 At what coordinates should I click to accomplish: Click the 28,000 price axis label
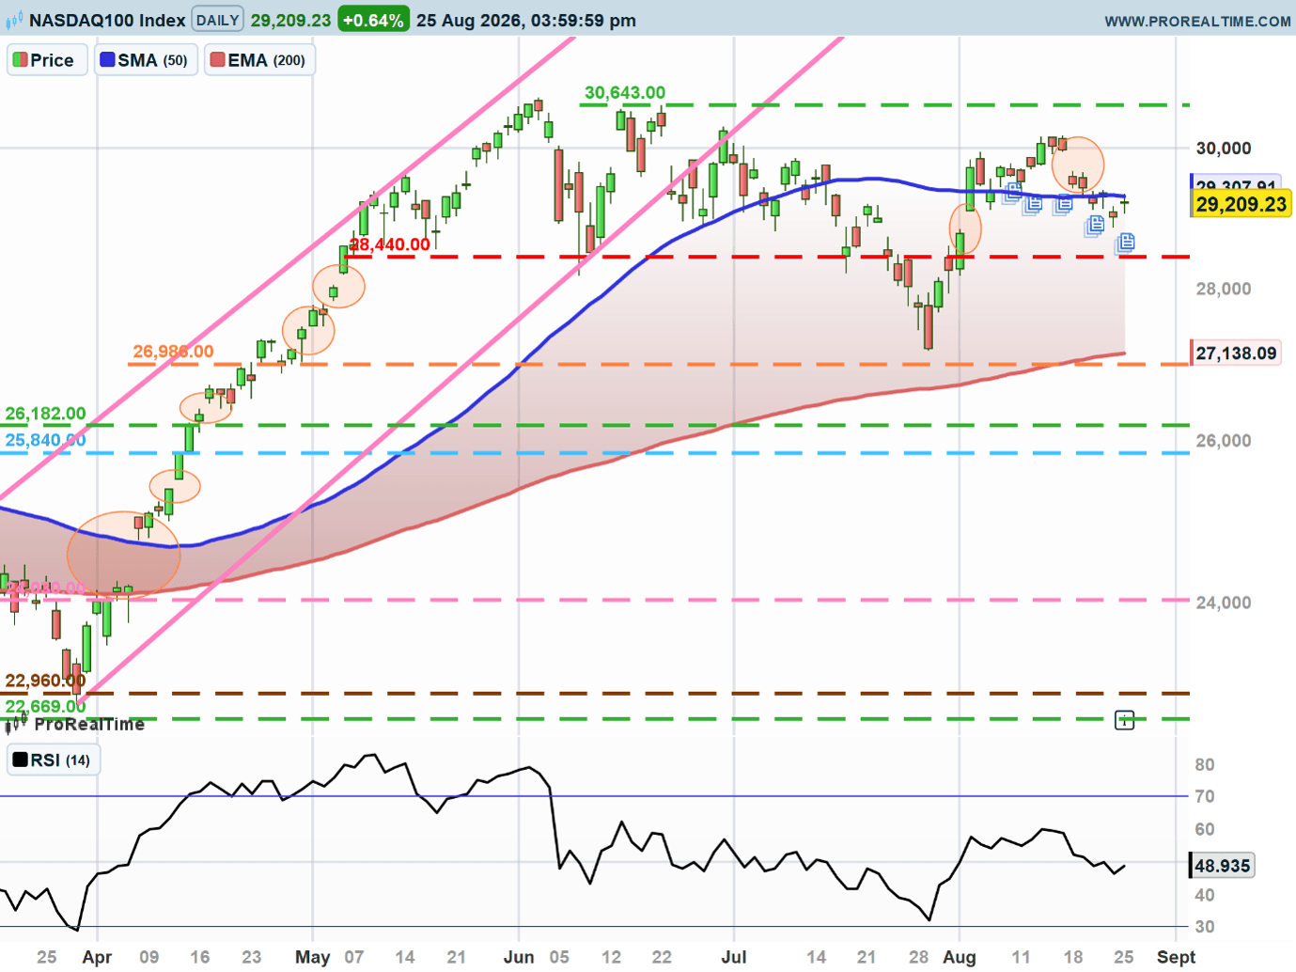tap(1224, 289)
